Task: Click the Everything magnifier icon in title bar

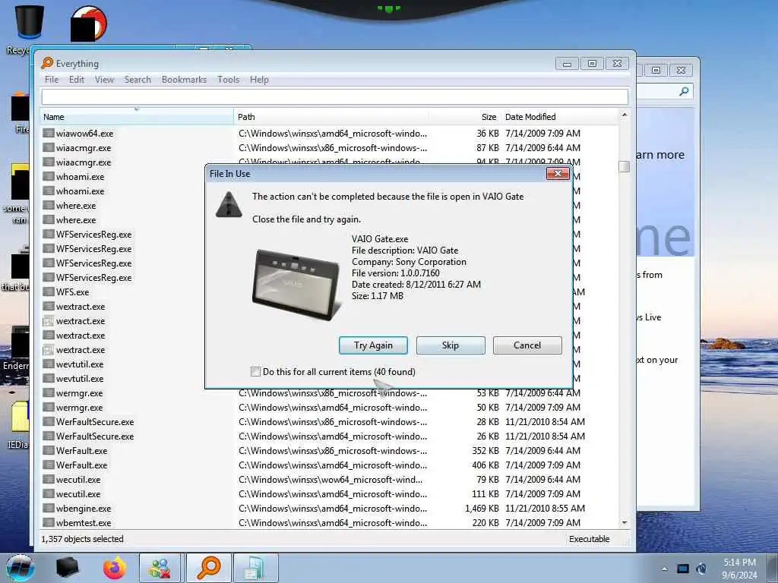Action: point(47,63)
